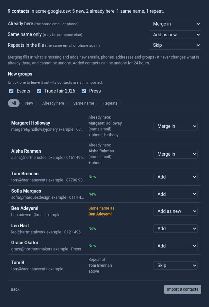Select the Same name filter tab
This screenshot has width=209, height=307.
click(x=84, y=103)
